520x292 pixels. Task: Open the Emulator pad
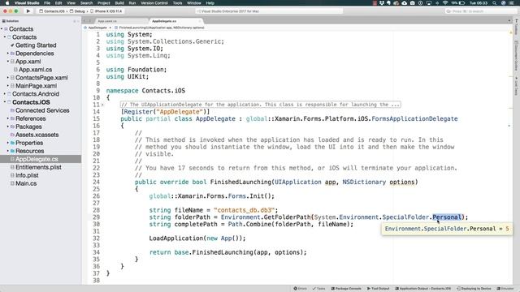[505, 289]
